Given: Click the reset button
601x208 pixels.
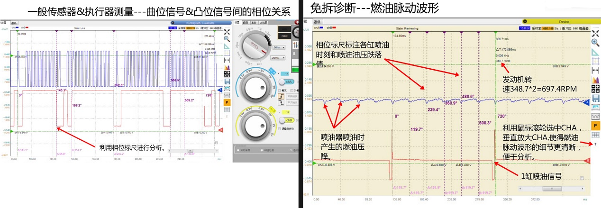Looking at the screenshot, I should tap(284, 35).
